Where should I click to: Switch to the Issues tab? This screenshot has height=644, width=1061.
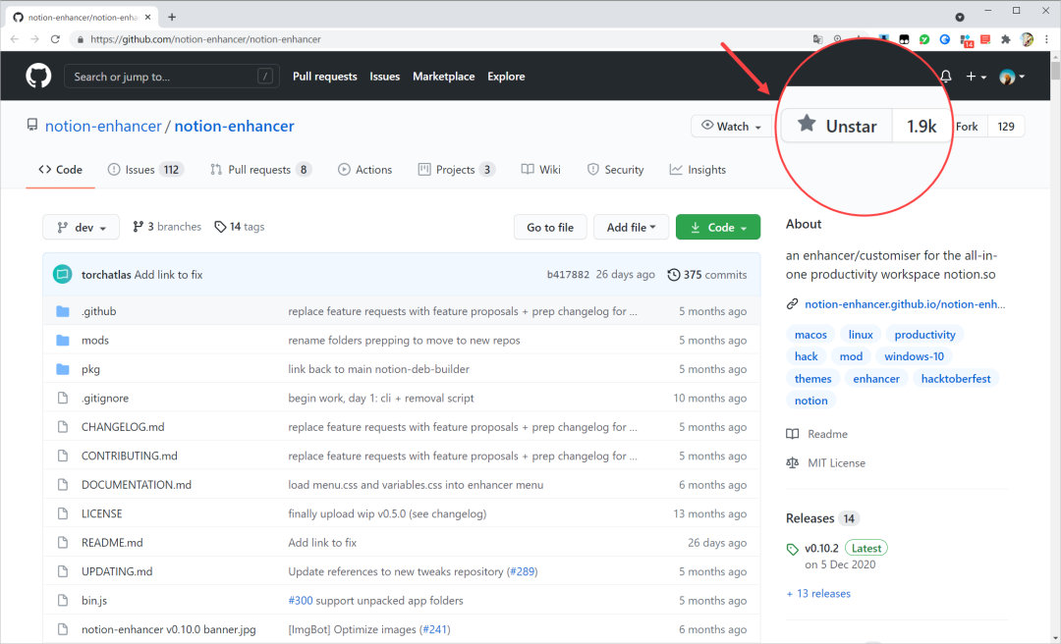[x=144, y=170]
